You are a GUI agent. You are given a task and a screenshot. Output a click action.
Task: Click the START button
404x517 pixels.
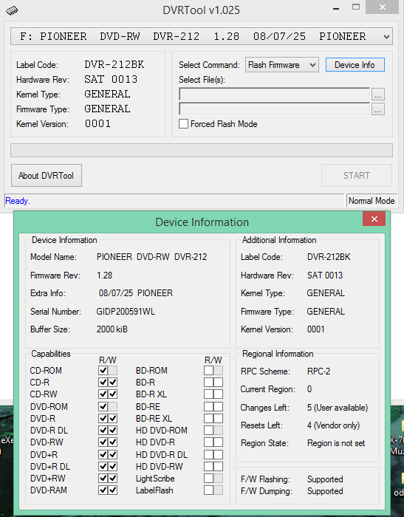(357, 176)
